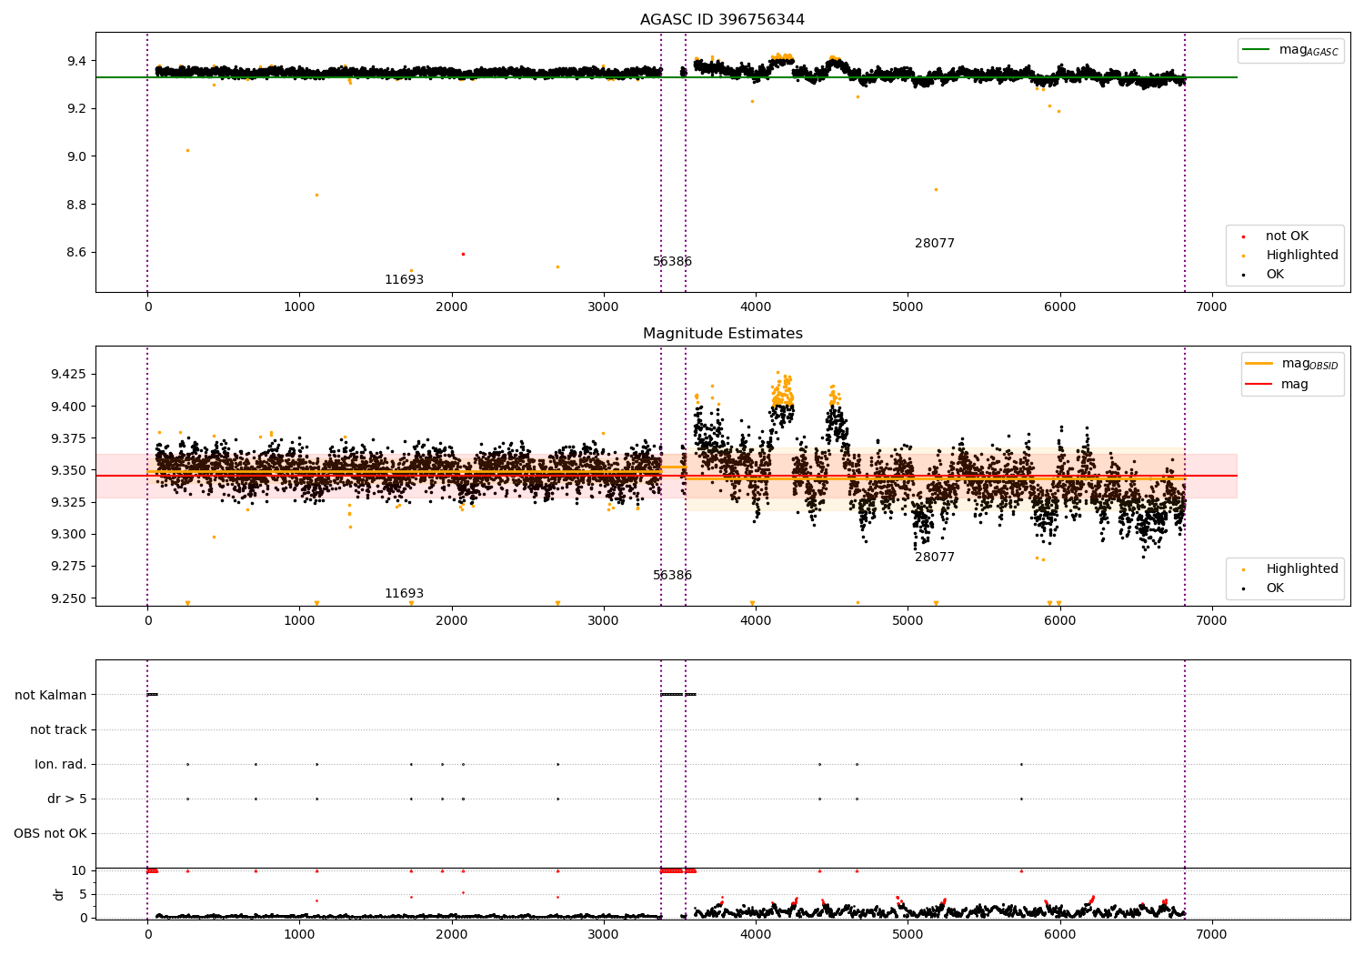Click the orange outlier at 9.02 in top plot
The width and height of the screenshot is (1364, 955).
pos(187,150)
